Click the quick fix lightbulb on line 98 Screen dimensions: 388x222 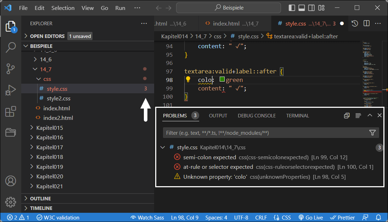(x=188, y=79)
